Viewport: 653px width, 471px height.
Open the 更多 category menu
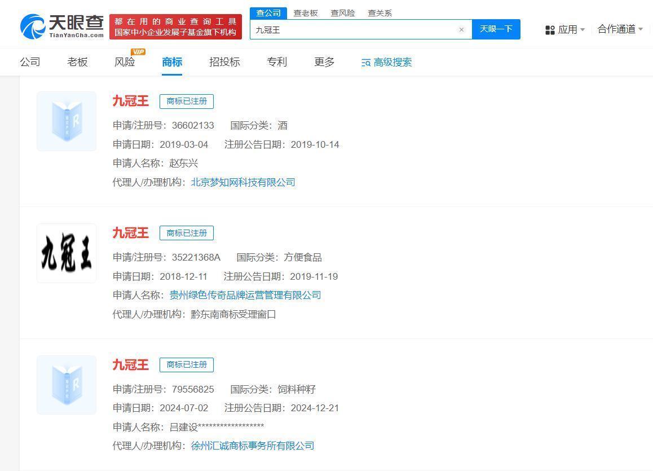coord(324,62)
